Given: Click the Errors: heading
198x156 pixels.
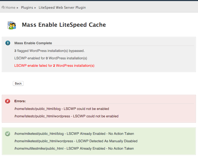Looking at the screenshot, I should tap(20, 101).
